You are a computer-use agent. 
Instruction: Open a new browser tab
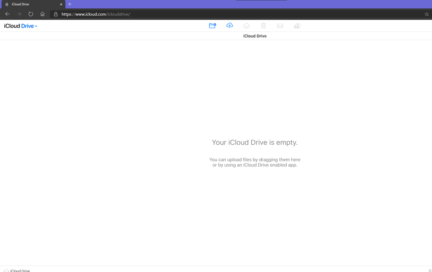click(70, 4)
